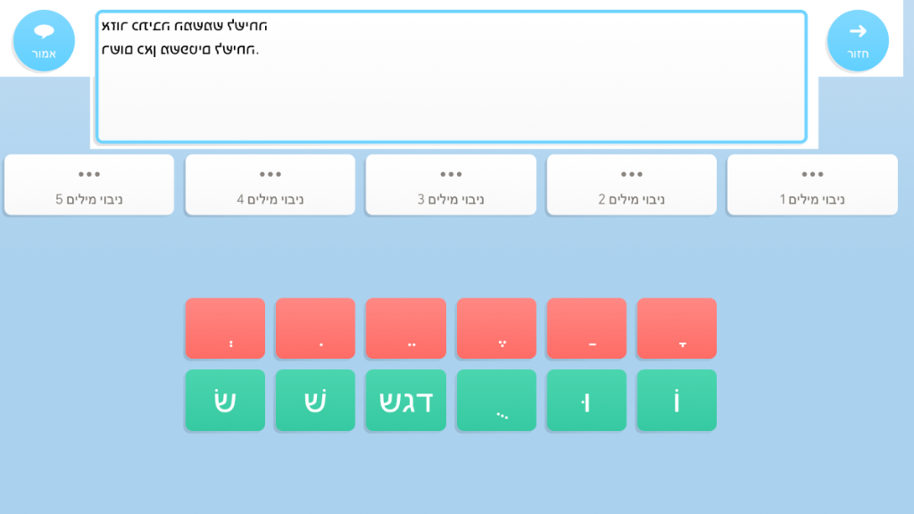Tap the patach vowel key
The image size is (914, 514).
(x=586, y=328)
